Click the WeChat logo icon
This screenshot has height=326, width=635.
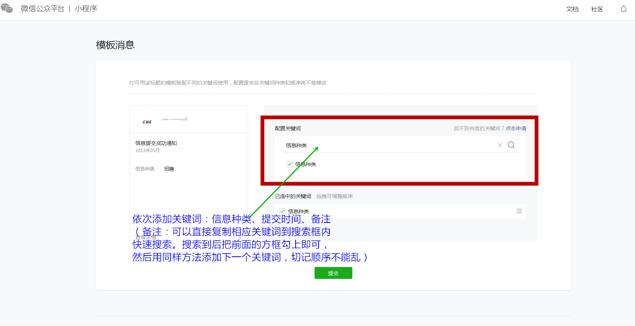pyautogui.click(x=7, y=8)
